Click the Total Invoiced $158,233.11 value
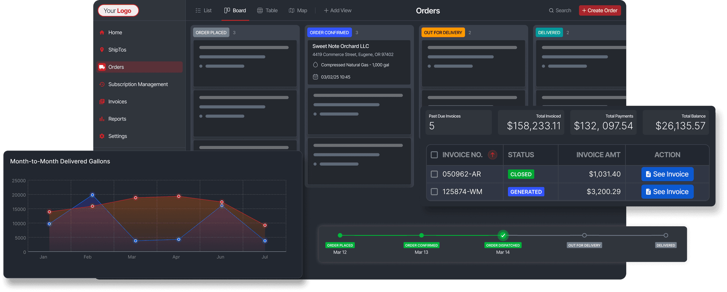Image resolution: width=727 pixels, height=292 pixels. pyautogui.click(x=534, y=126)
